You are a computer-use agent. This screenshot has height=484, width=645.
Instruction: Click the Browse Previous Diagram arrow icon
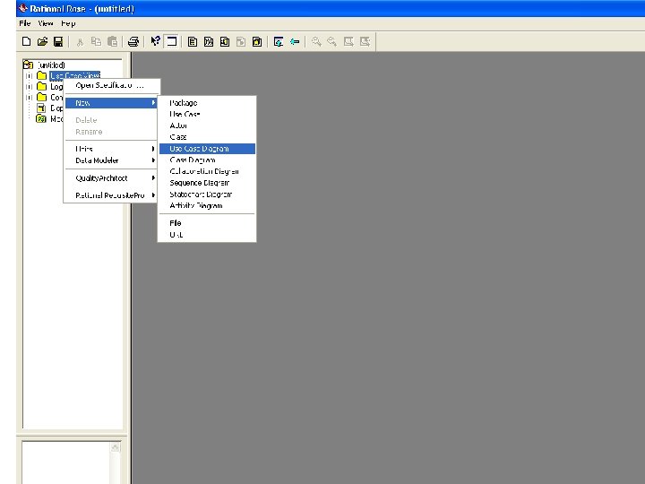295,41
